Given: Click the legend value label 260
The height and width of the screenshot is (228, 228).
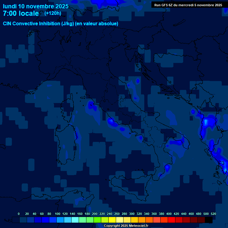Looking at the screenshot, I should pyautogui.click(x=117, y=214).
